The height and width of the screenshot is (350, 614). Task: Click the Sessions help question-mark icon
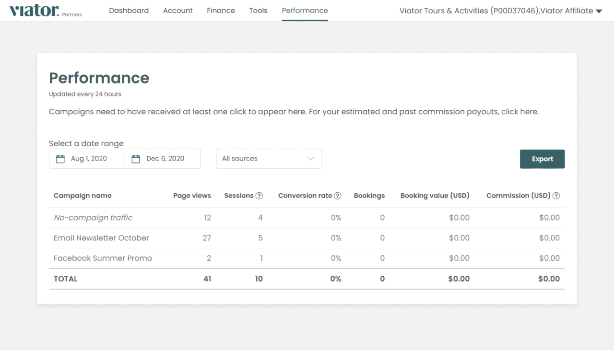pos(259,196)
